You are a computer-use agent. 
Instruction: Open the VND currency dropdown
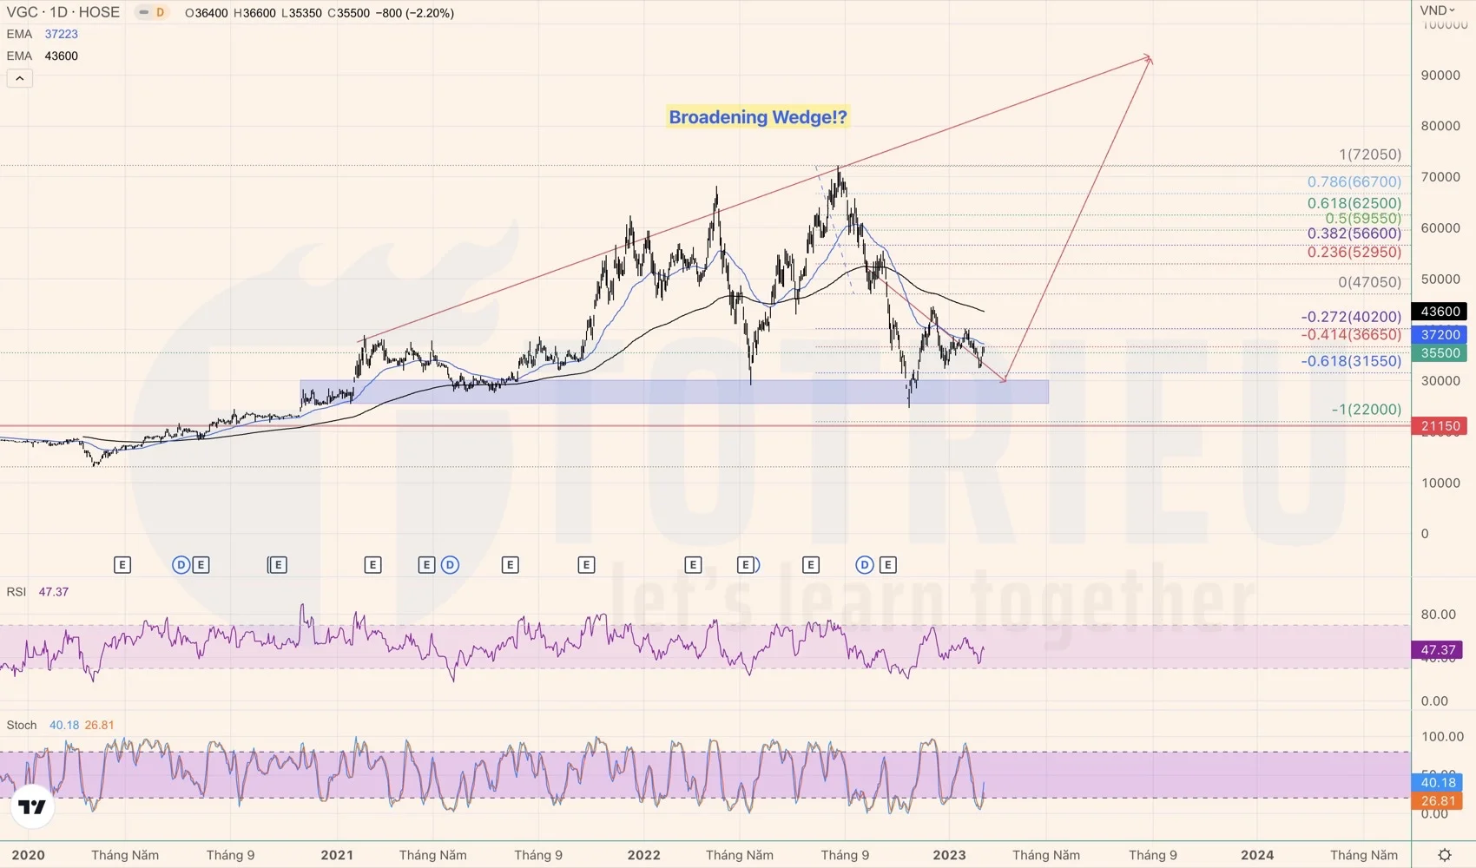pyautogui.click(x=1437, y=10)
